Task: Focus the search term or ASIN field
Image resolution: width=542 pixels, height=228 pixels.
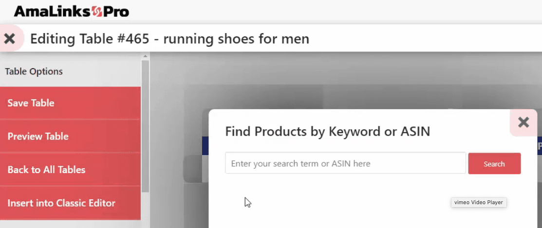Action: pos(345,163)
